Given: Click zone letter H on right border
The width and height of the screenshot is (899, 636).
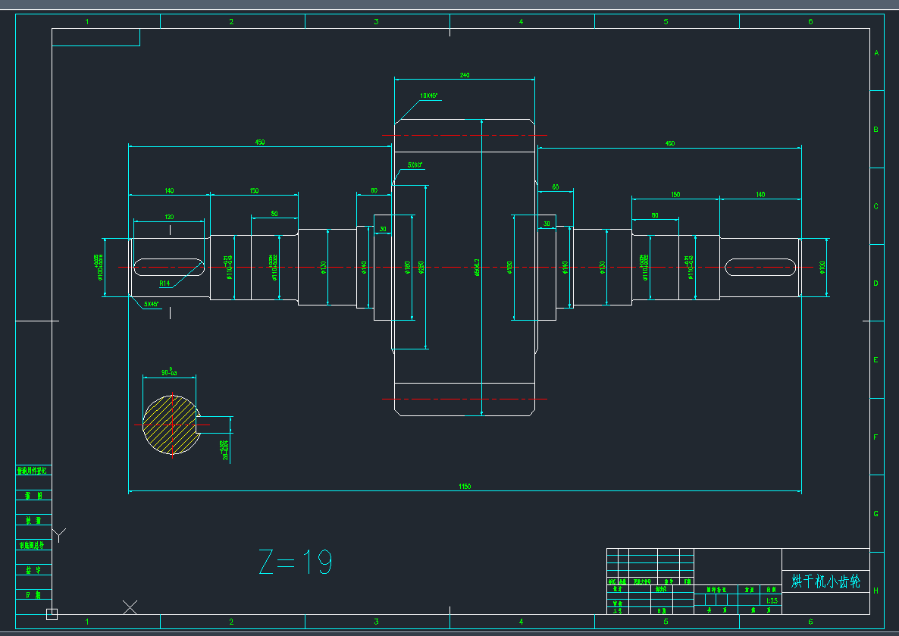Looking at the screenshot, I should pyautogui.click(x=876, y=591).
